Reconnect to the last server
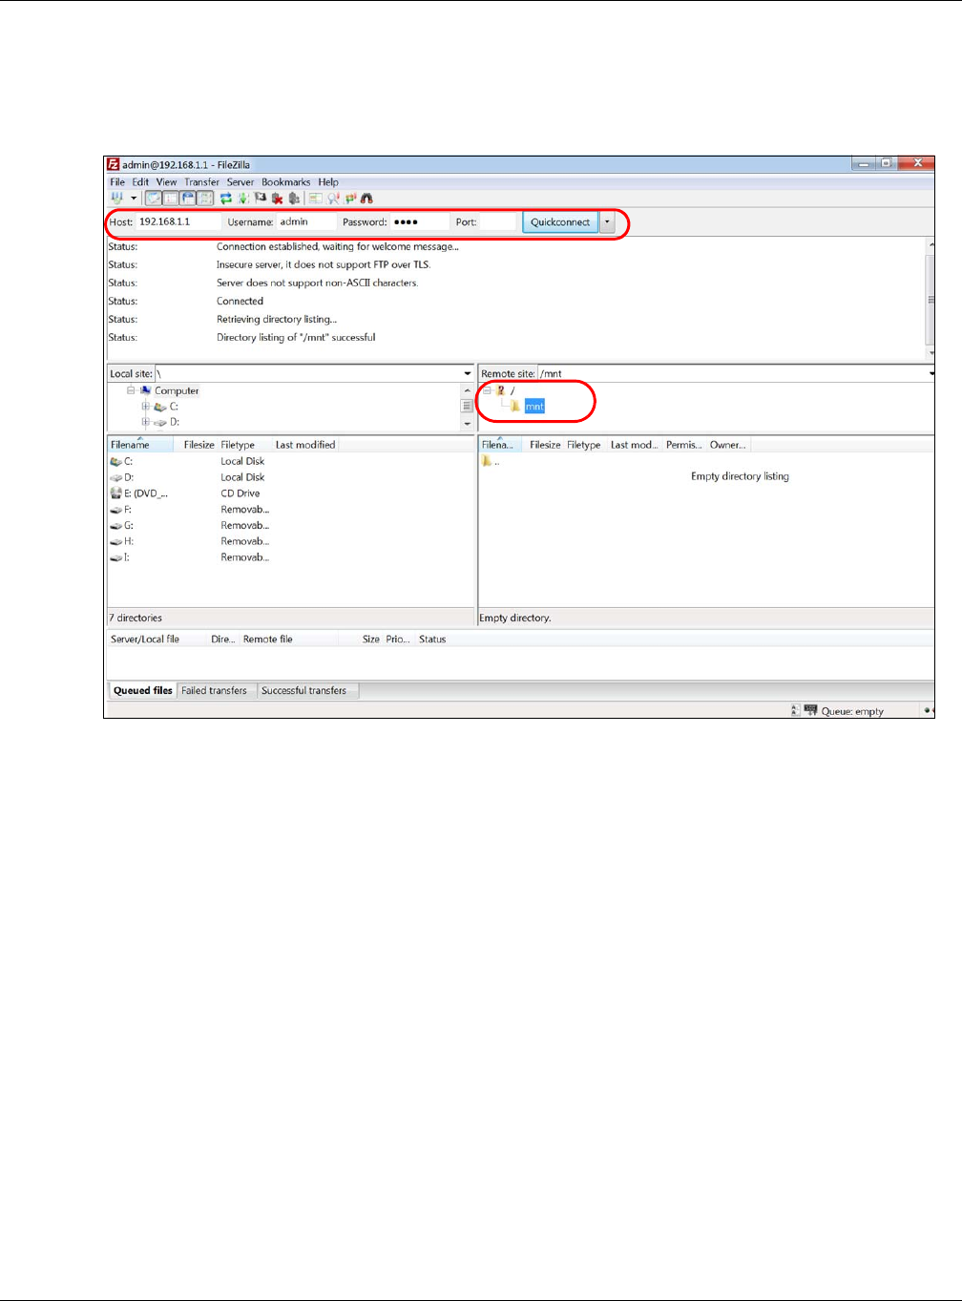 point(294,199)
